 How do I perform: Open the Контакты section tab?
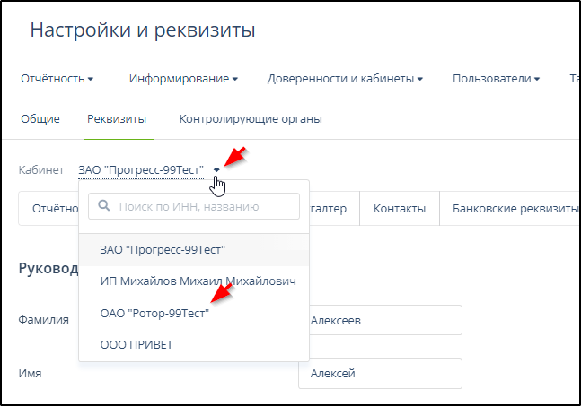pos(399,208)
